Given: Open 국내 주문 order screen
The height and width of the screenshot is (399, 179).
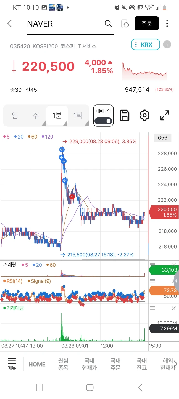Looking at the screenshot, I should coord(115,364).
